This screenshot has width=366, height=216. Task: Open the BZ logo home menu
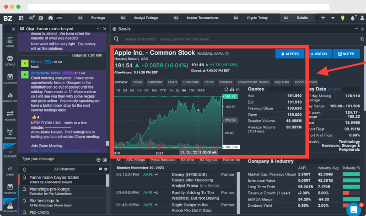8,18
